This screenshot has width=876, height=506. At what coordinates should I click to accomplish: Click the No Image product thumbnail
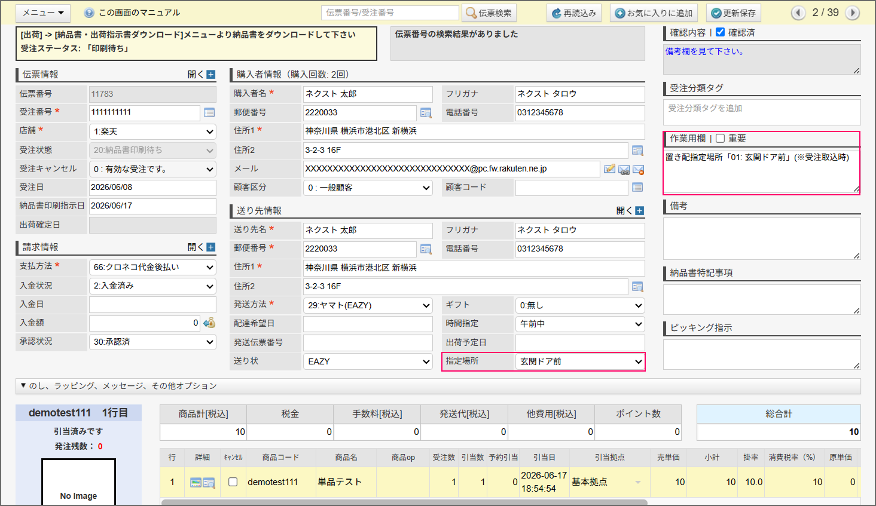pyautogui.click(x=78, y=482)
